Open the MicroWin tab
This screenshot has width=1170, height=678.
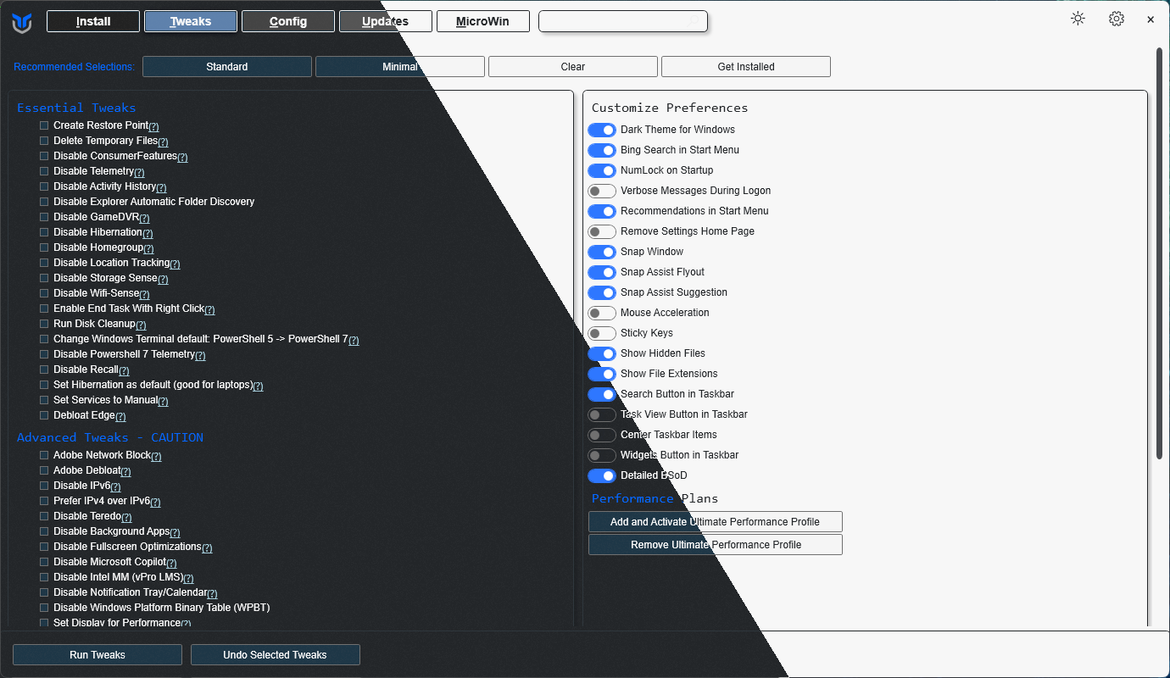(483, 20)
